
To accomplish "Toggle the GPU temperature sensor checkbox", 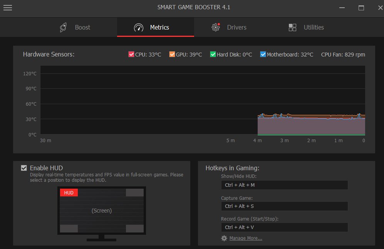I will click(x=172, y=55).
